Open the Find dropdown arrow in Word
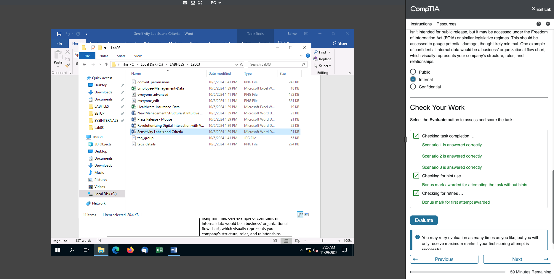 [x=329, y=52]
